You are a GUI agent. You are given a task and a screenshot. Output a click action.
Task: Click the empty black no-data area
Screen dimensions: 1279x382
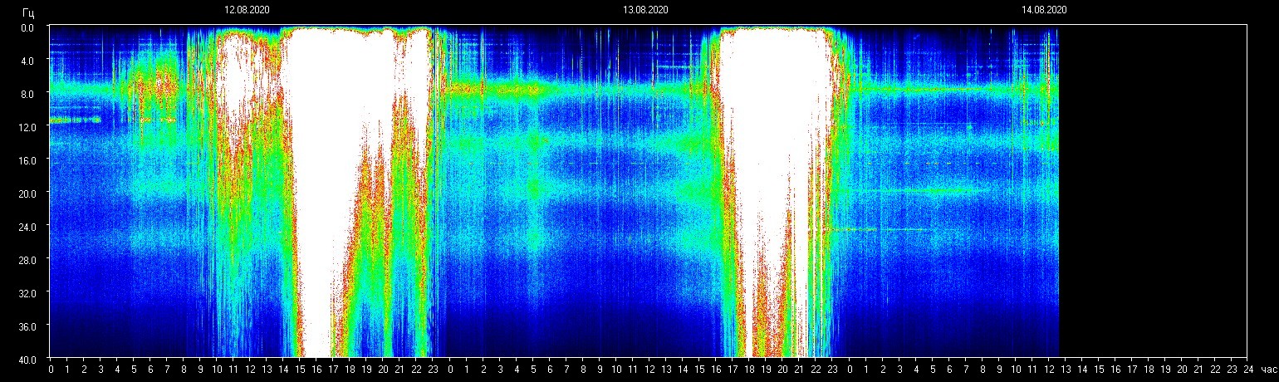click(x=1154, y=191)
